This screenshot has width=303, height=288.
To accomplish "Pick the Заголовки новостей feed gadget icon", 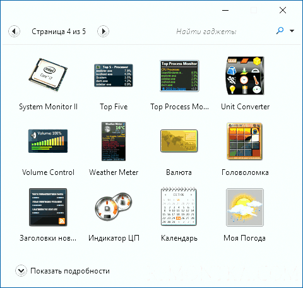I will [48, 207].
